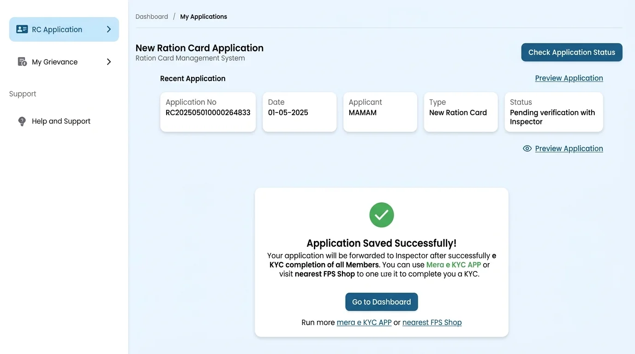The width and height of the screenshot is (635, 354).
Task: Click the green success checkmark icon
Action: pos(382,215)
